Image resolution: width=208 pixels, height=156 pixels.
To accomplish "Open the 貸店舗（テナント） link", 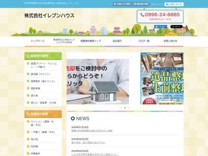I will pos(41,74).
